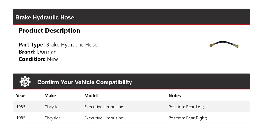Screen dimensions: 263x132
Task: Click the Brake Hydraulic Hose title bar
Action: point(45,17)
